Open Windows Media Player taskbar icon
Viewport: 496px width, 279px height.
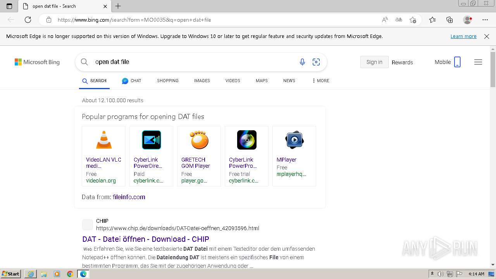click(x=57, y=274)
